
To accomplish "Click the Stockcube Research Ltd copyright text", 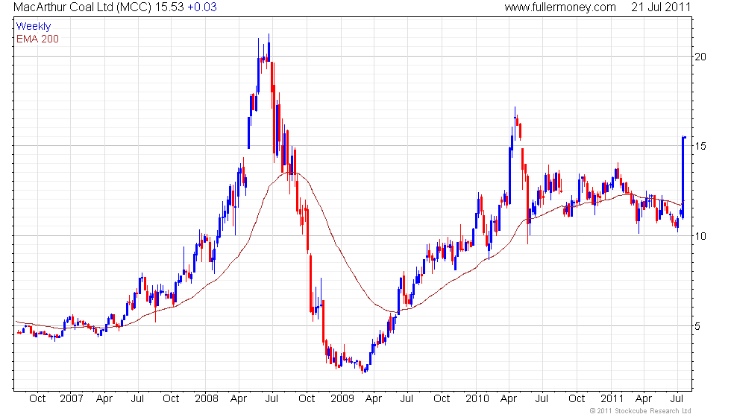I will [x=640, y=411].
